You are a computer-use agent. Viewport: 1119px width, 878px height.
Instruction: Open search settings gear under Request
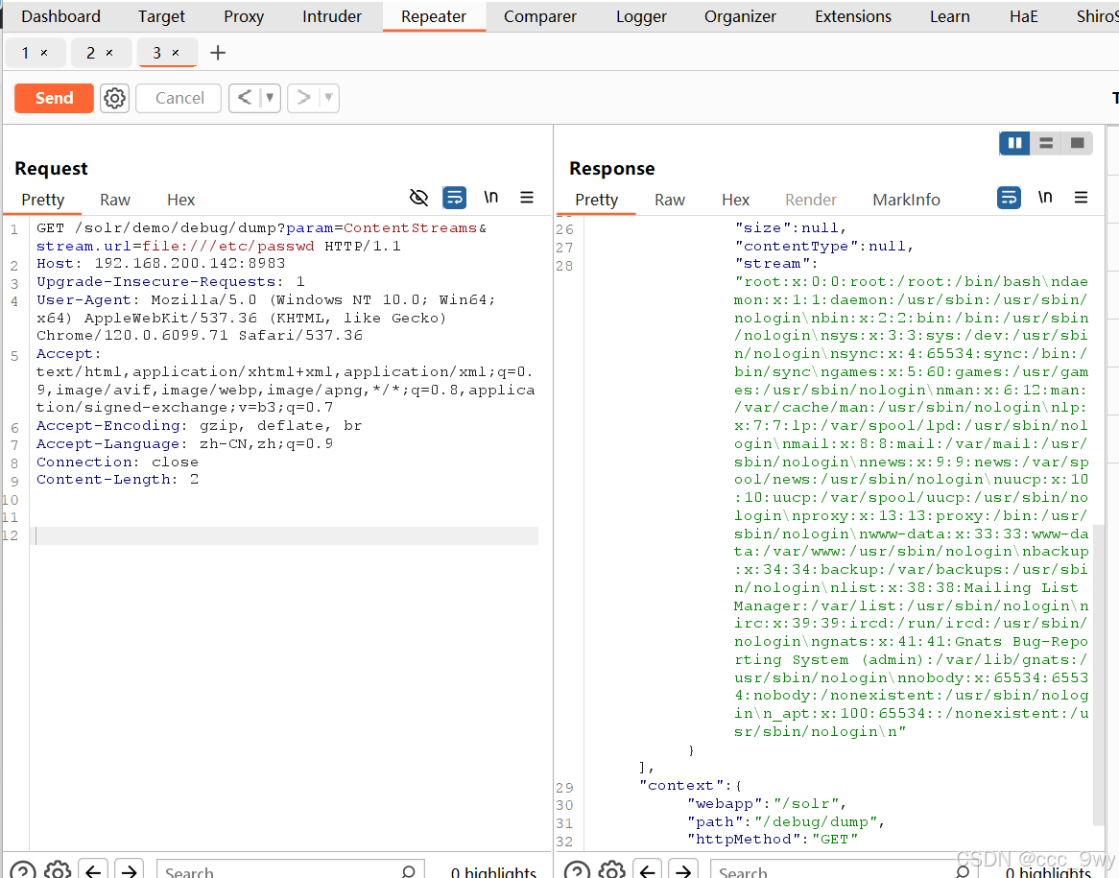tap(58, 871)
